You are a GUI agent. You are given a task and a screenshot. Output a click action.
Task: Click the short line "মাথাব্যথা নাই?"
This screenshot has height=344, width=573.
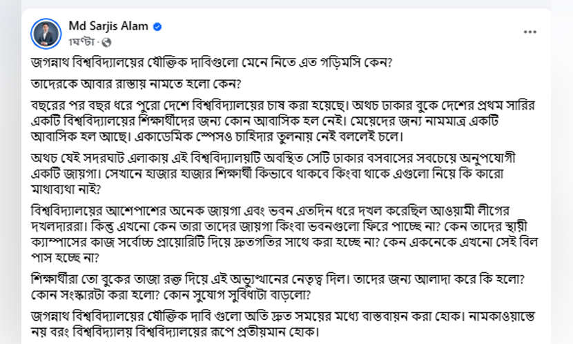point(66,190)
